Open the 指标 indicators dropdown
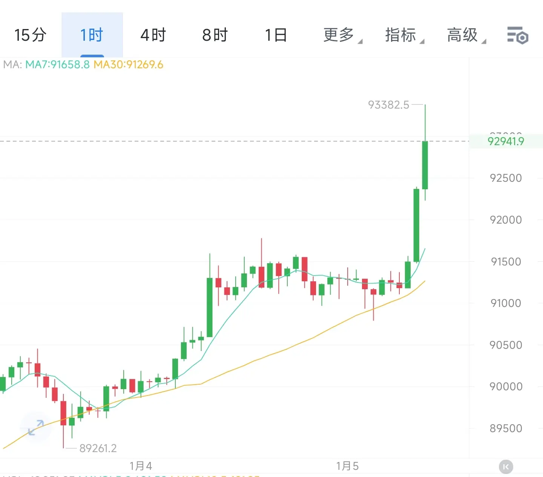Image resolution: width=543 pixels, height=477 pixels. pyautogui.click(x=404, y=35)
